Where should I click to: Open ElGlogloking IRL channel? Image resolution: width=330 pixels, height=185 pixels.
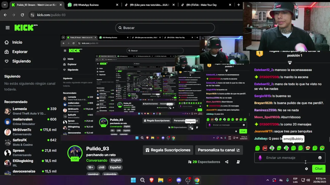coord(30,163)
